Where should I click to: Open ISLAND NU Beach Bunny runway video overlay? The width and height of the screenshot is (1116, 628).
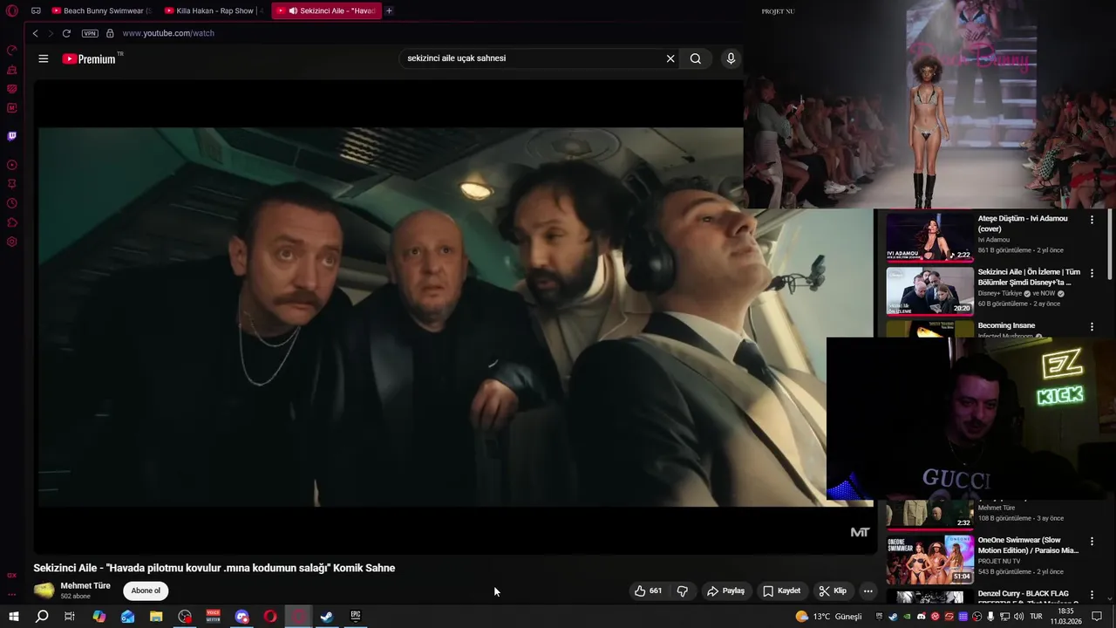[x=929, y=104]
